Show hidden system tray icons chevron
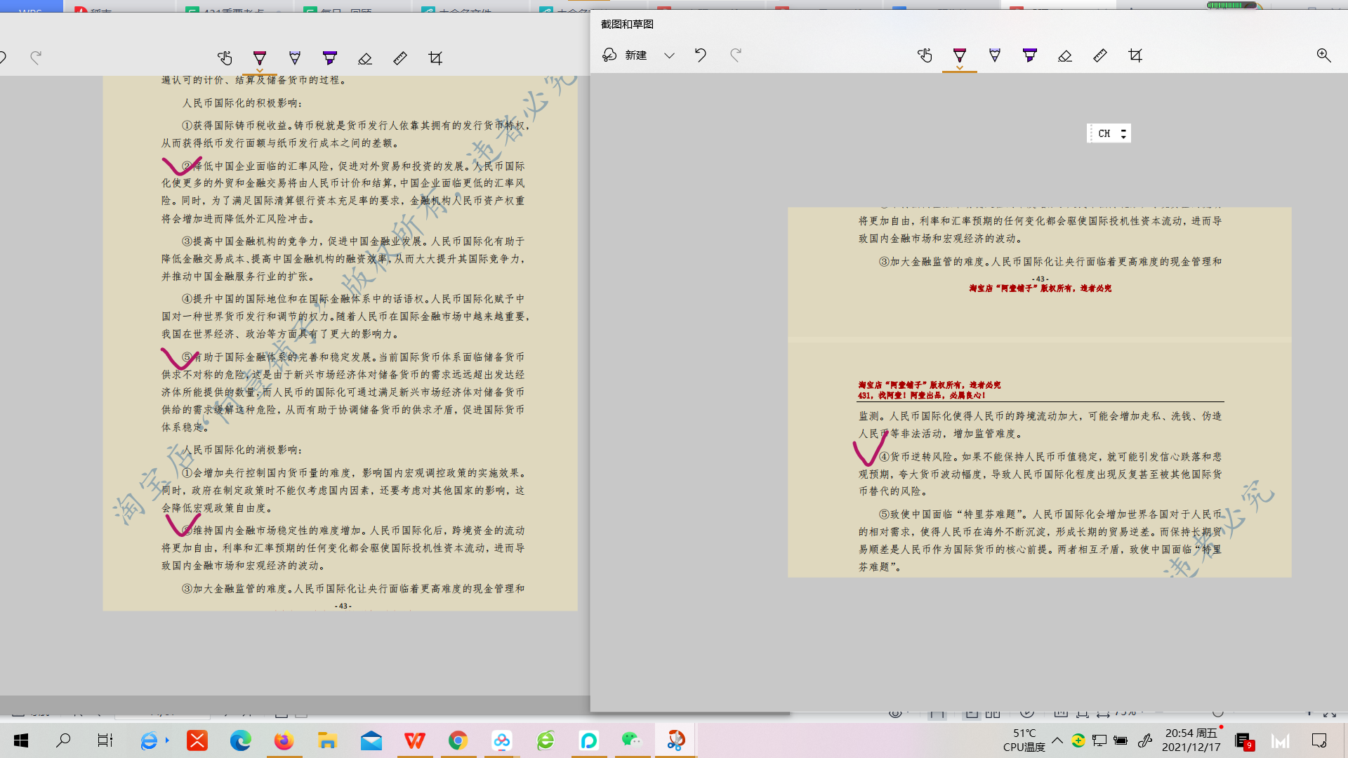Screen dimensions: 1348x758 tap(1057, 740)
